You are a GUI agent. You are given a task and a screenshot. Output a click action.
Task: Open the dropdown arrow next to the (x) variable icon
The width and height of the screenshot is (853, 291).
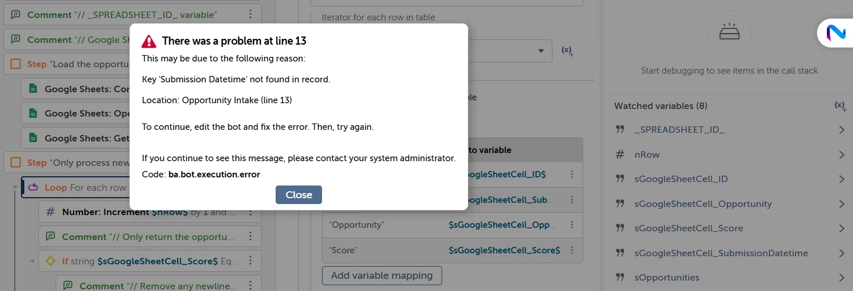click(x=541, y=51)
